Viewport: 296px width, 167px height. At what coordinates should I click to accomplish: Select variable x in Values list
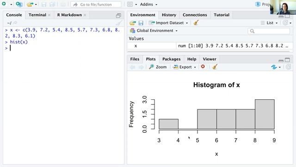pos(136,46)
